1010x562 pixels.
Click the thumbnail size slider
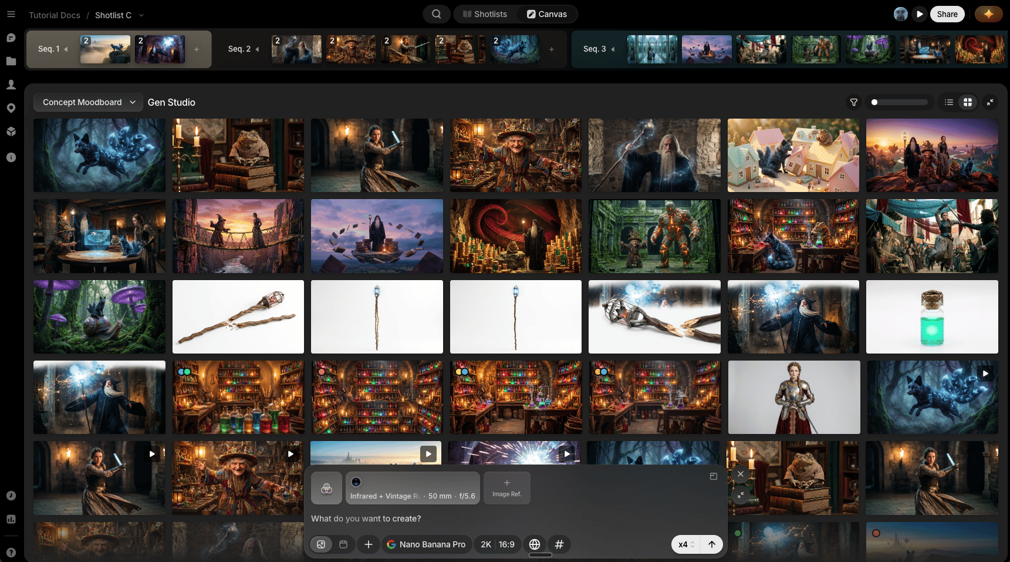coord(900,102)
